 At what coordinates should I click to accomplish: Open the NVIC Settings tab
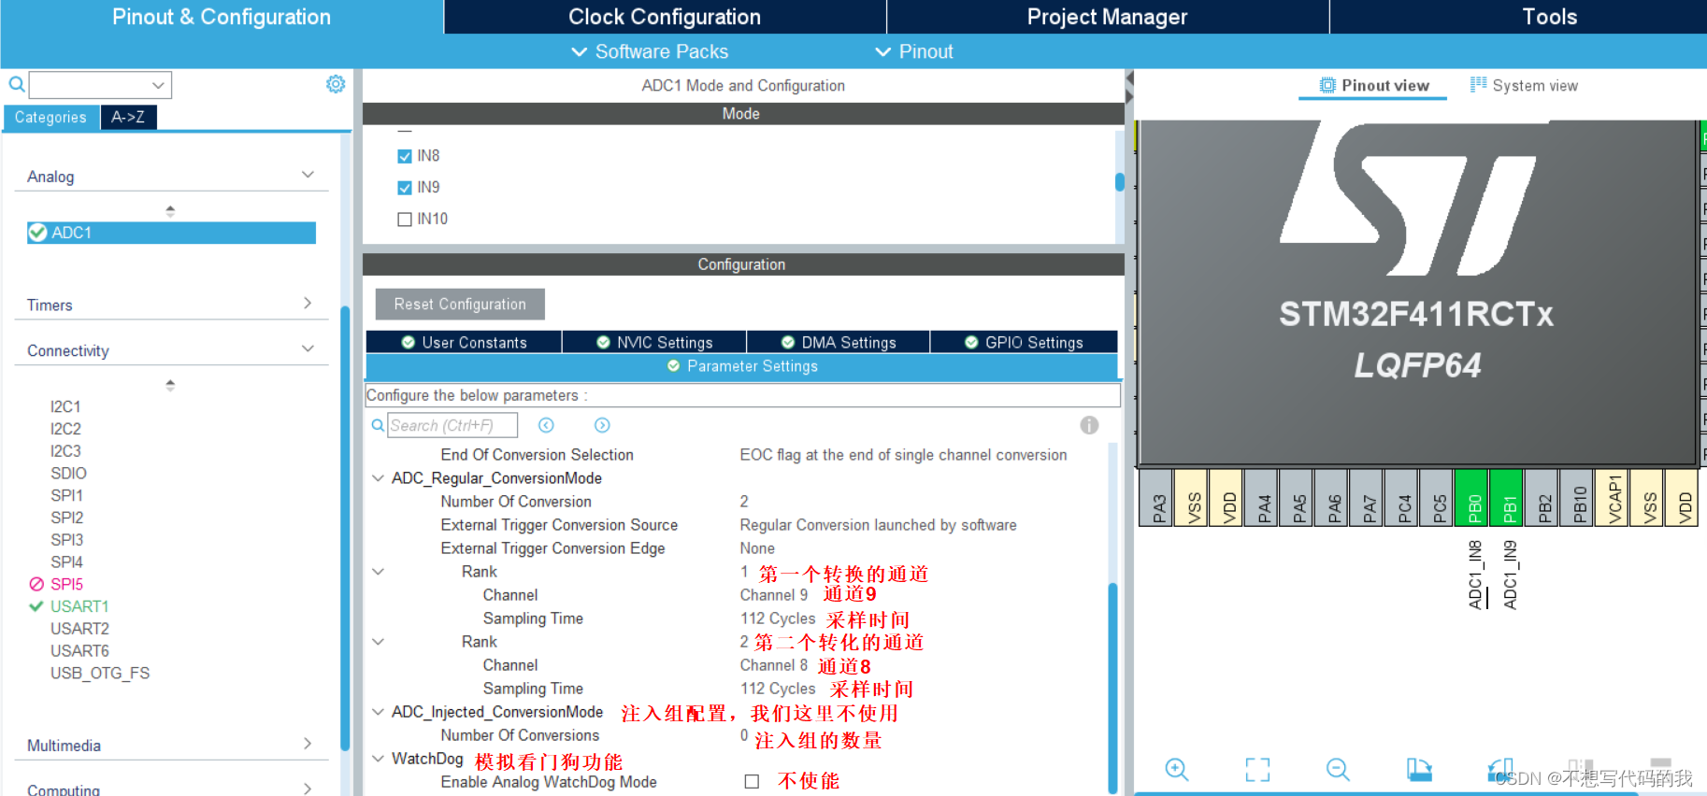tap(654, 342)
